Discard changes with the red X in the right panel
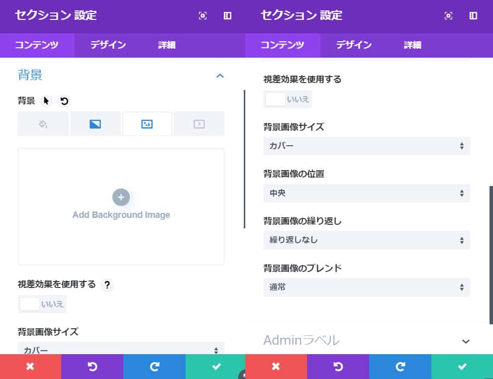 276,367
